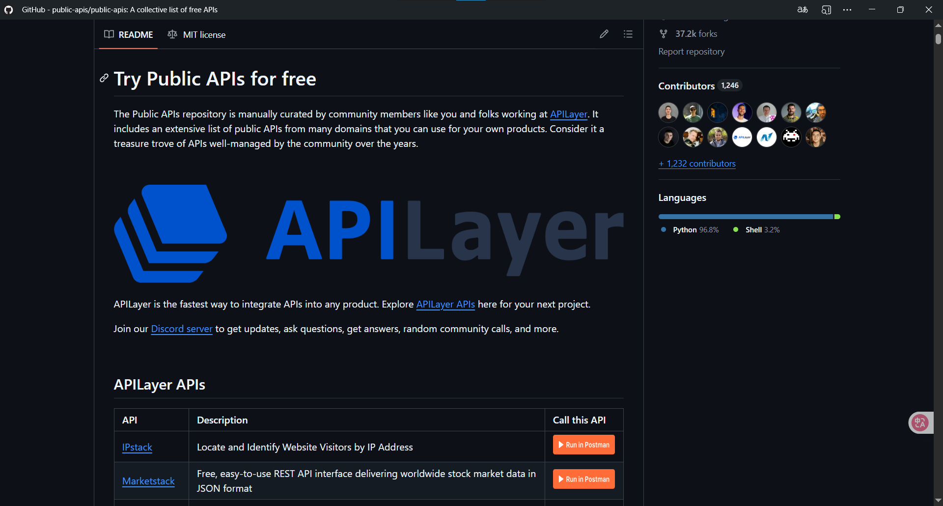943x506 pixels.
Task: Switch to the MIT license tab
Action: (196, 34)
